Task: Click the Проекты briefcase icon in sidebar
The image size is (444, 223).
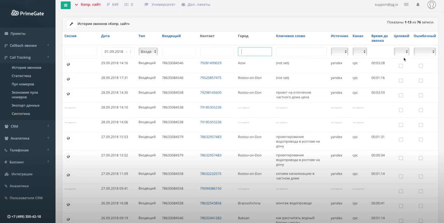Action: pos(6,34)
